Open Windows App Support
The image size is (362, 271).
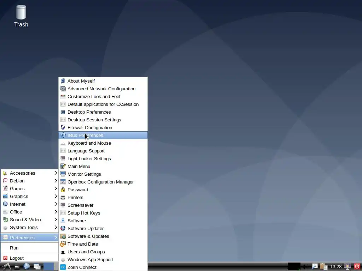pyautogui.click(x=103, y=260)
